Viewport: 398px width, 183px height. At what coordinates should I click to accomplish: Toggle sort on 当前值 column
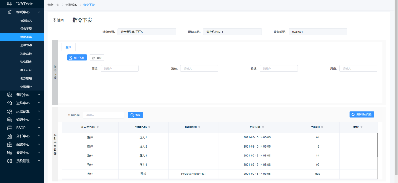[322, 127]
